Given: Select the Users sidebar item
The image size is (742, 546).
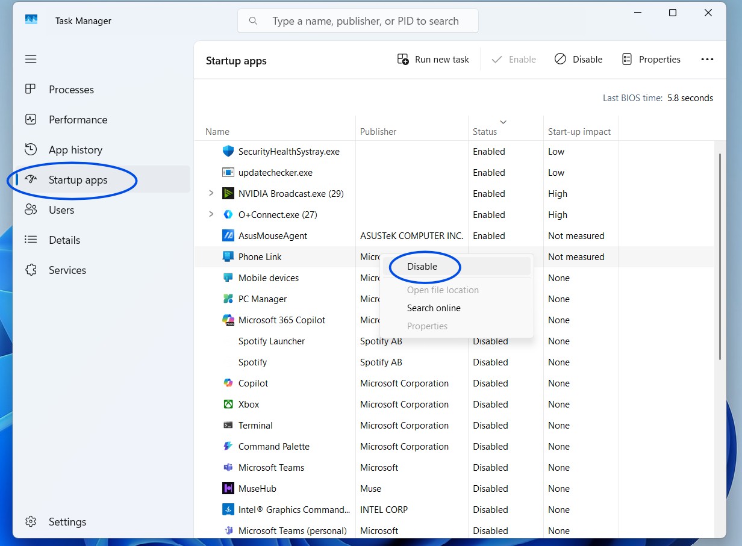Looking at the screenshot, I should (x=61, y=210).
